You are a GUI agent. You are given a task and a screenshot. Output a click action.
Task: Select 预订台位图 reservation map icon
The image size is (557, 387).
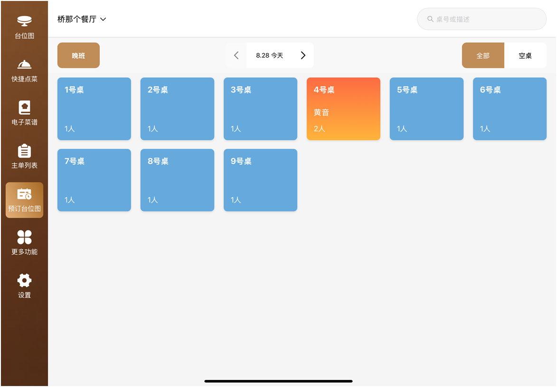coord(24,194)
